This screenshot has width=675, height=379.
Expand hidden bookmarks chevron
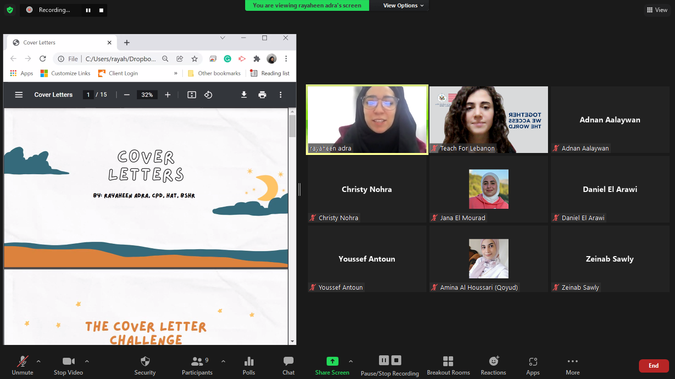tap(175, 74)
